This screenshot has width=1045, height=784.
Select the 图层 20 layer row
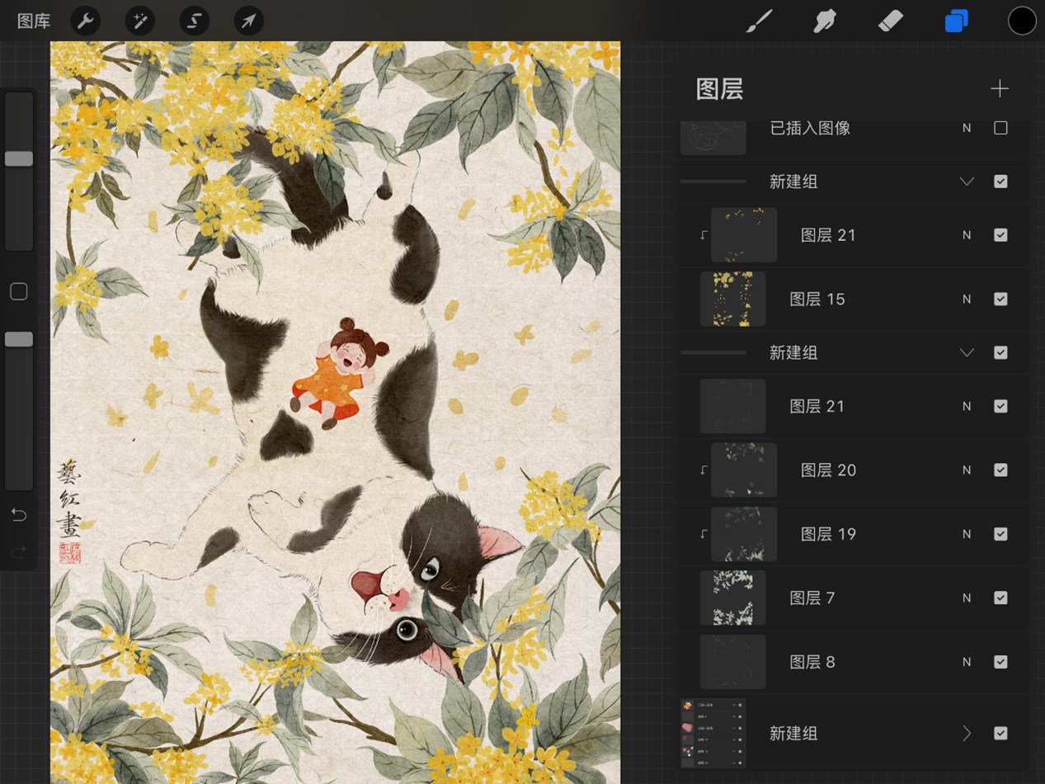click(854, 470)
